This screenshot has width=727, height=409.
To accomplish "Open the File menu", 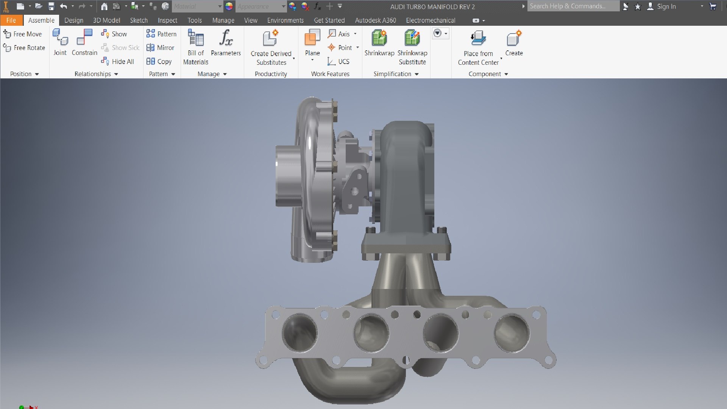I will click(x=11, y=20).
